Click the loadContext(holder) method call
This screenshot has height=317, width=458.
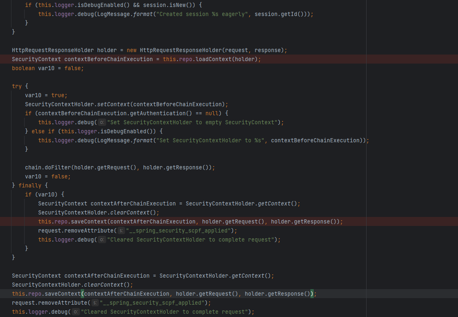[227, 59]
